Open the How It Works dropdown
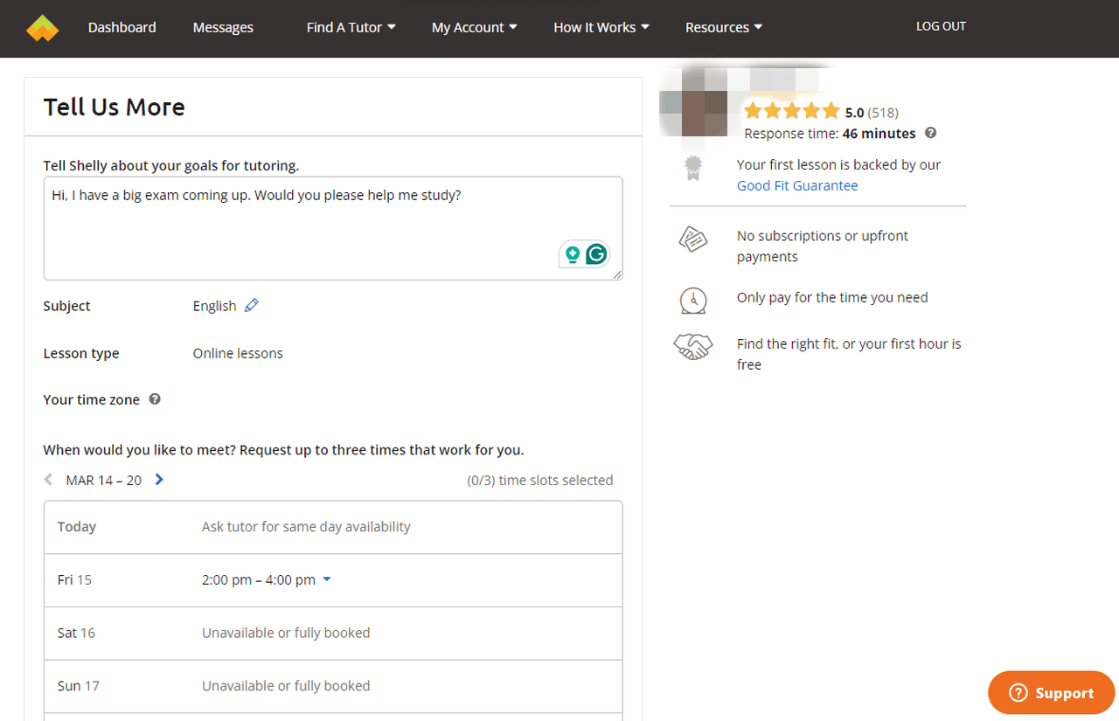This screenshot has height=721, width=1119. [x=601, y=27]
